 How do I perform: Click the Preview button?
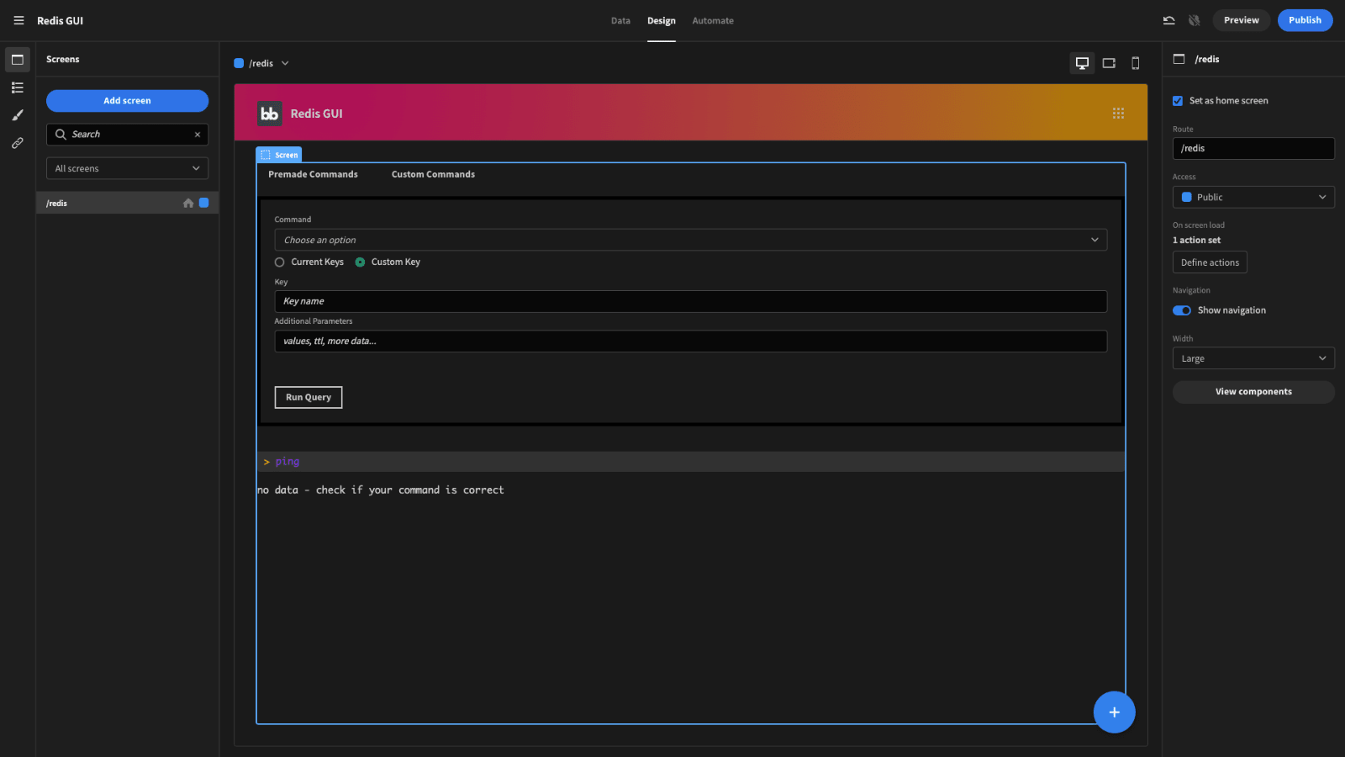(x=1241, y=20)
